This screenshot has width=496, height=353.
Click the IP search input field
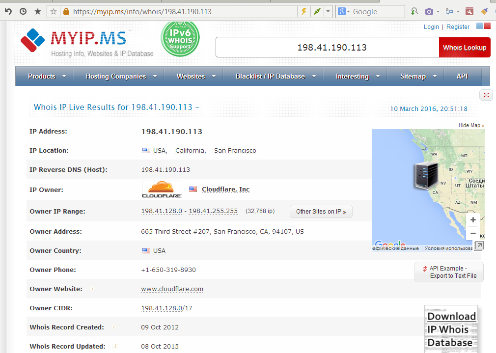[x=327, y=48]
